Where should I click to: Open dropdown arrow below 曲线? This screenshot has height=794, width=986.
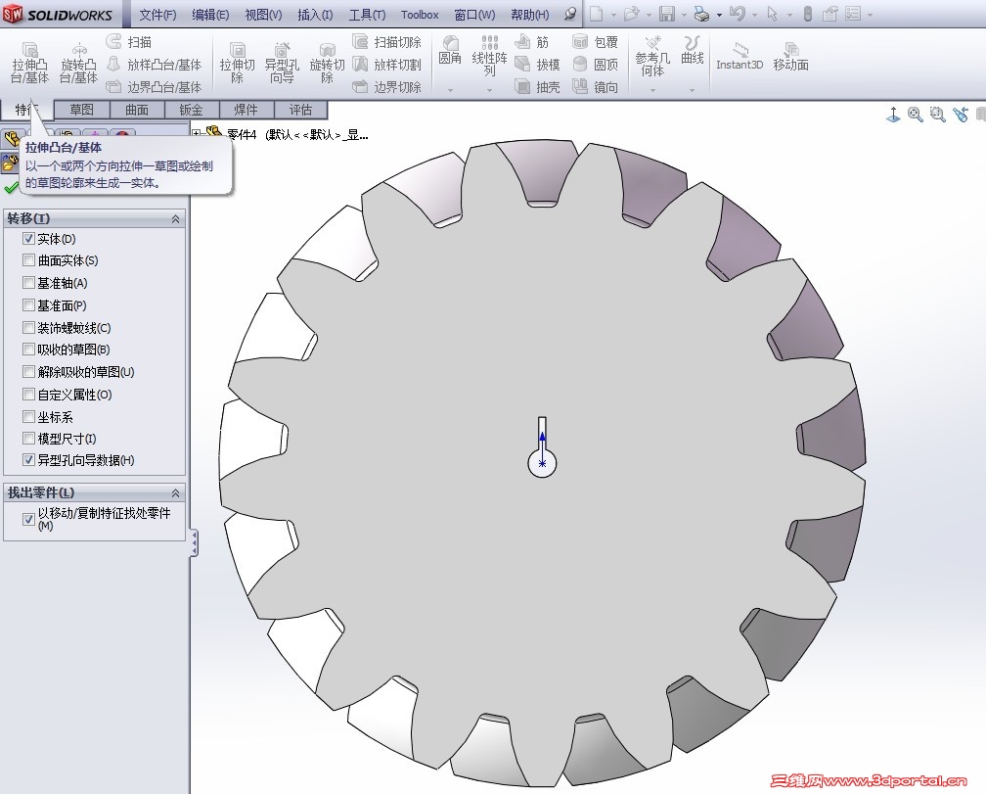point(692,90)
